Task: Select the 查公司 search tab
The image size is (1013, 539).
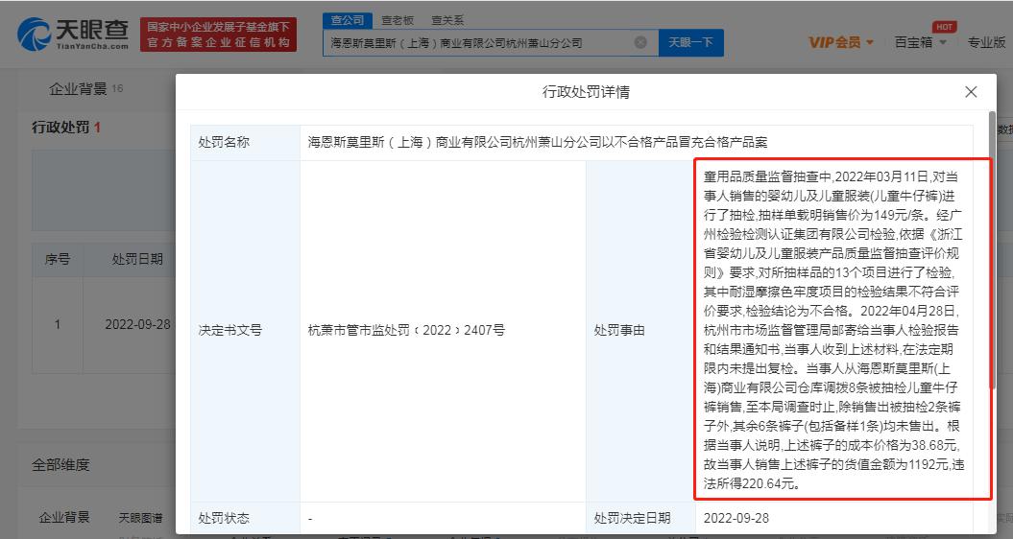Action: pos(348,21)
